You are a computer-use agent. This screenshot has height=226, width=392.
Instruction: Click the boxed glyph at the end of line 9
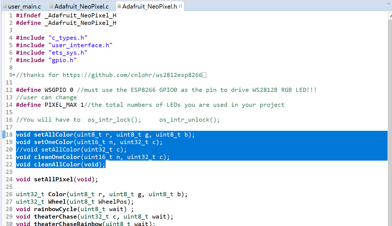[205, 75]
